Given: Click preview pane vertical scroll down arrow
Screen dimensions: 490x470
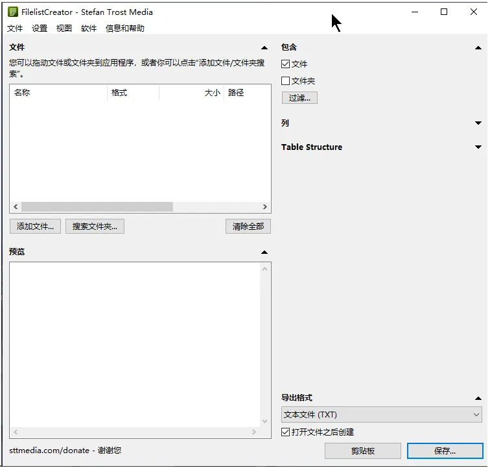Looking at the screenshot, I should click(264, 421).
